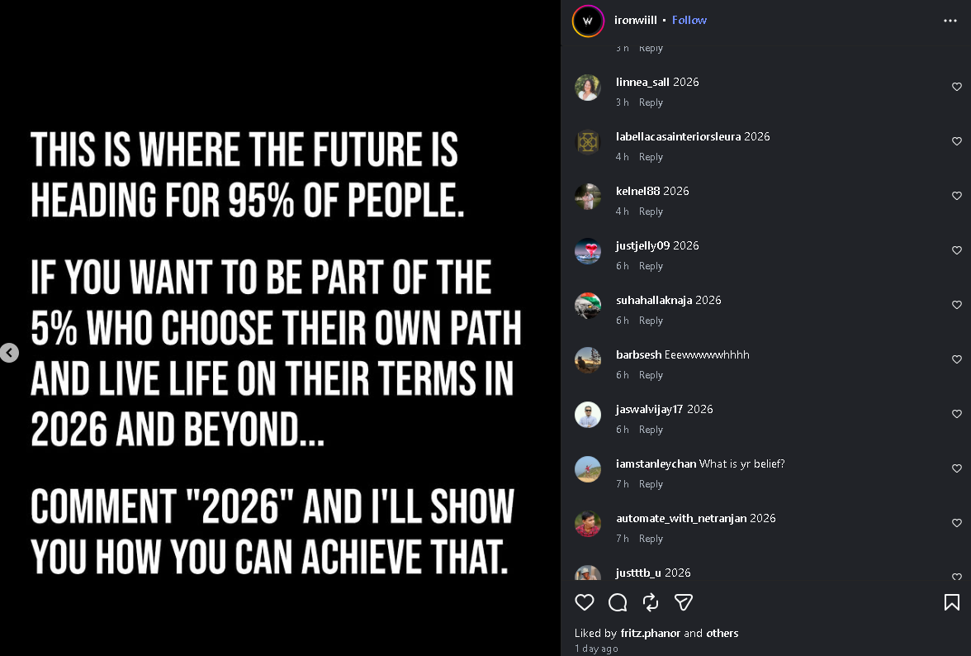Open the automate_with_netranjan username link
Image resolution: width=971 pixels, height=656 pixels.
(x=681, y=518)
